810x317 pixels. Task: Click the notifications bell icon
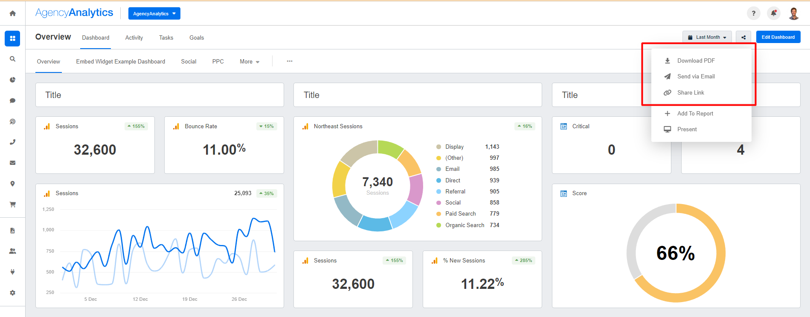tap(773, 13)
